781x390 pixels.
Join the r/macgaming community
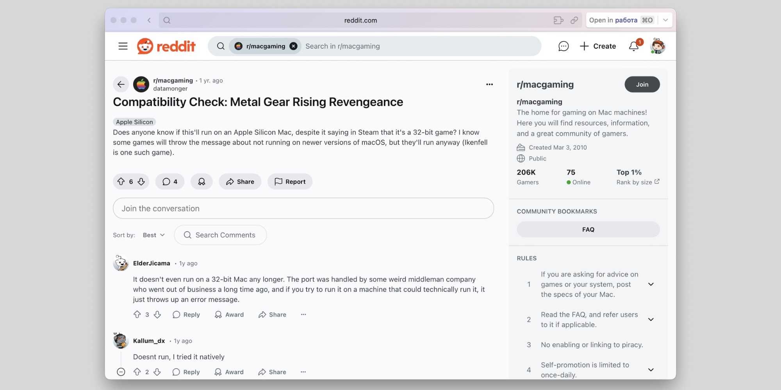[x=642, y=84]
